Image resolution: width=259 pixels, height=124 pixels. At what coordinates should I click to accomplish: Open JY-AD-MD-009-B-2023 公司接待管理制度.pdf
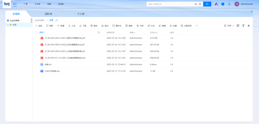65,51
